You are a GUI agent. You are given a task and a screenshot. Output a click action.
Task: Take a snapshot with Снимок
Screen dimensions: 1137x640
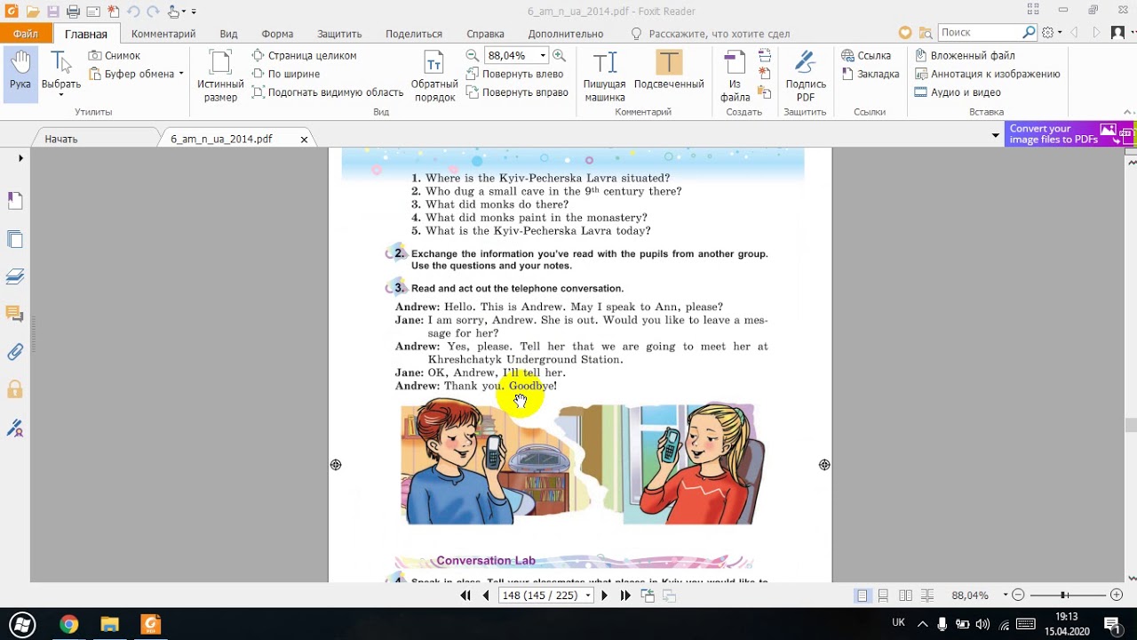click(115, 55)
